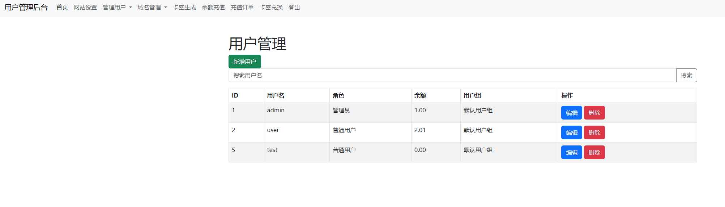The height and width of the screenshot is (207, 725).
Task: Edit the test user
Action: click(x=571, y=152)
